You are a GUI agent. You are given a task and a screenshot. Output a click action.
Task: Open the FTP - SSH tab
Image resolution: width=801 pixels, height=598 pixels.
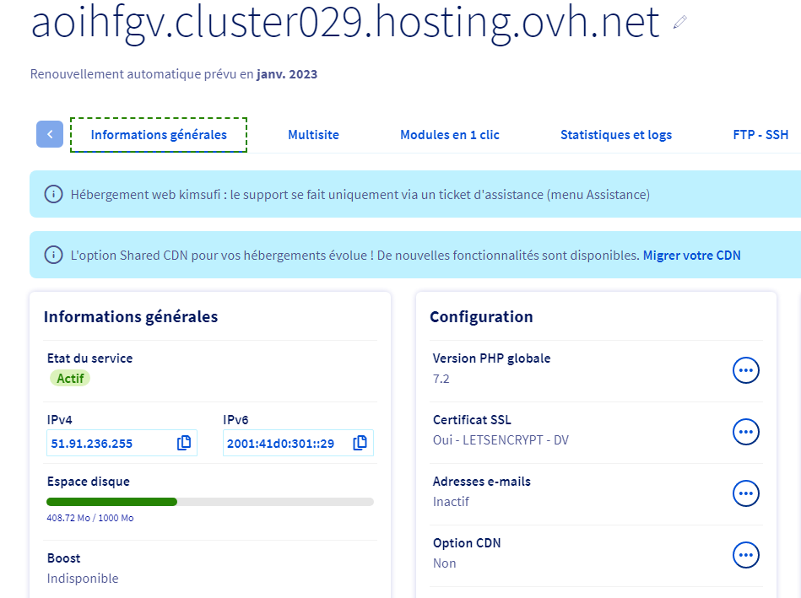point(760,135)
